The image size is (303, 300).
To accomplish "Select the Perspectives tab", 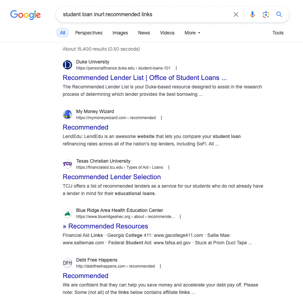I will click(89, 33).
